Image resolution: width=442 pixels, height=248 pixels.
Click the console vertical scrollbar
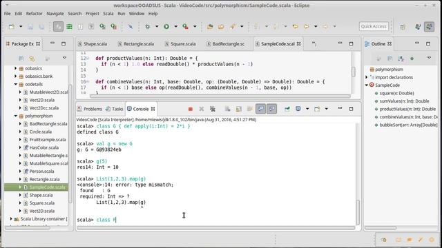[358, 212]
